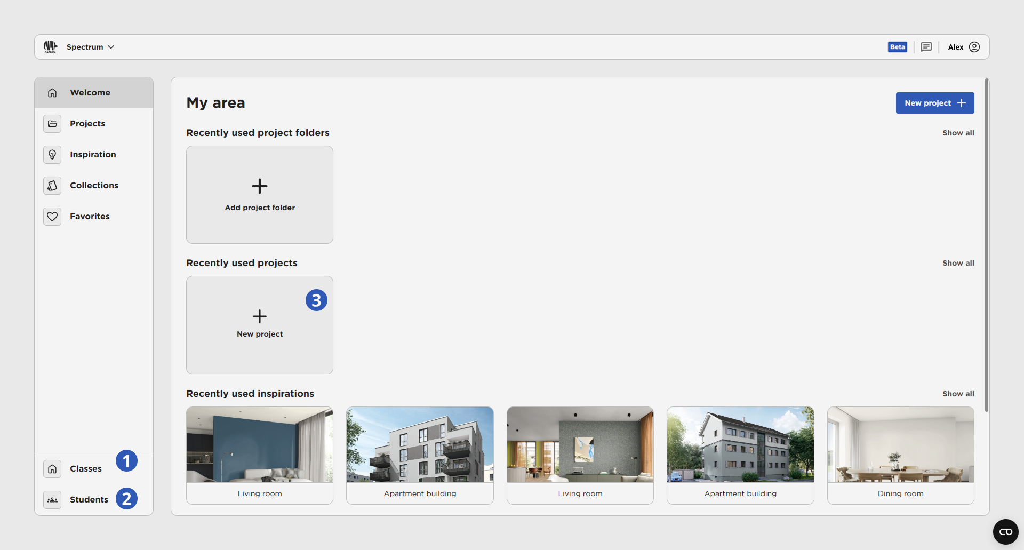Click the Beta badge in header

(x=897, y=47)
